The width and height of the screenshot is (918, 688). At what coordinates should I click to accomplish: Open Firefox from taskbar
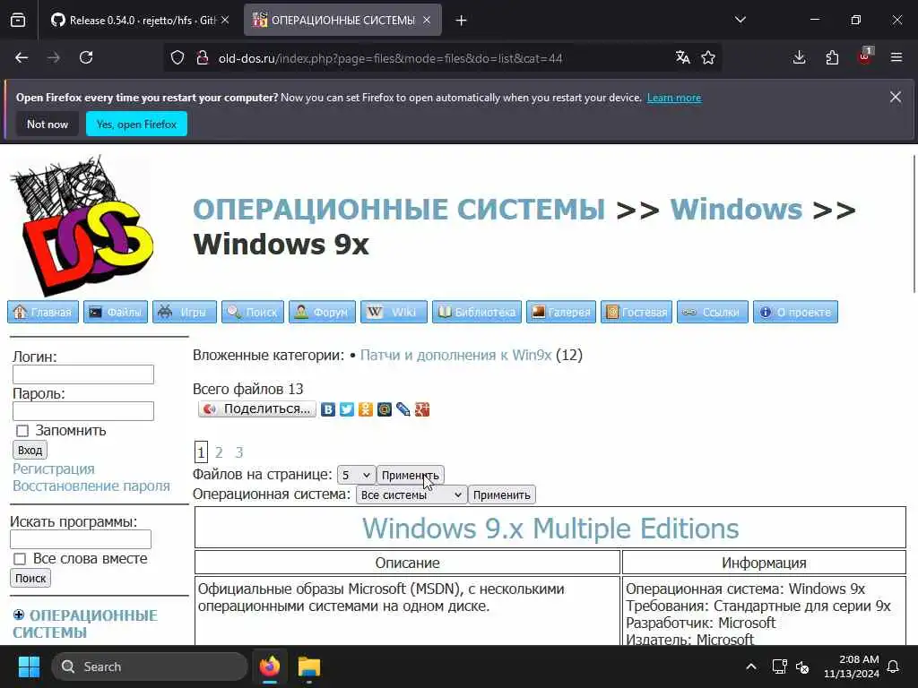[270, 666]
